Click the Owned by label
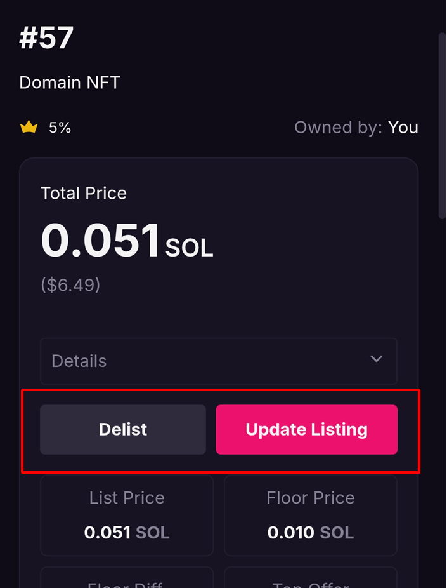The height and width of the screenshot is (588, 447). coord(338,127)
